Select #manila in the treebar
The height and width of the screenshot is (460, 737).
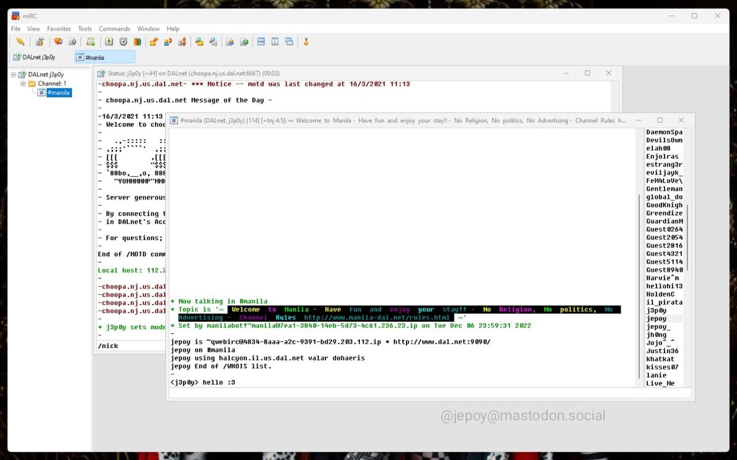click(x=59, y=93)
